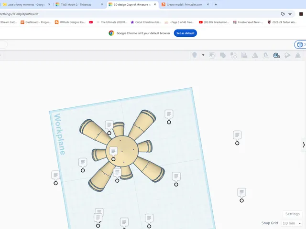Open the (90) DIY Graduation... bookmark
This screenshot has height=229, width=306.
click(x=214, y=22)
